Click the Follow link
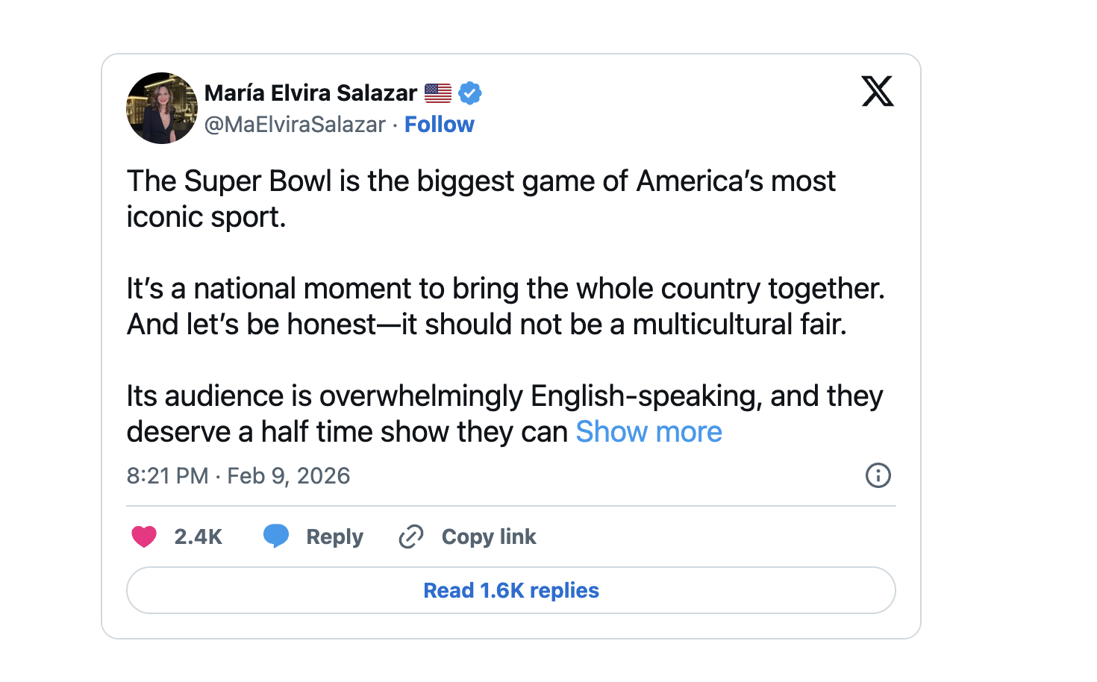 (x=440, y=124)
